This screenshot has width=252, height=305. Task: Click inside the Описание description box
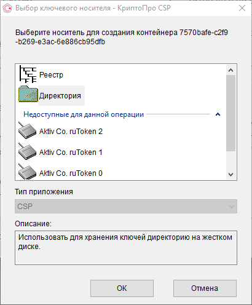click(x=126, y=248)
